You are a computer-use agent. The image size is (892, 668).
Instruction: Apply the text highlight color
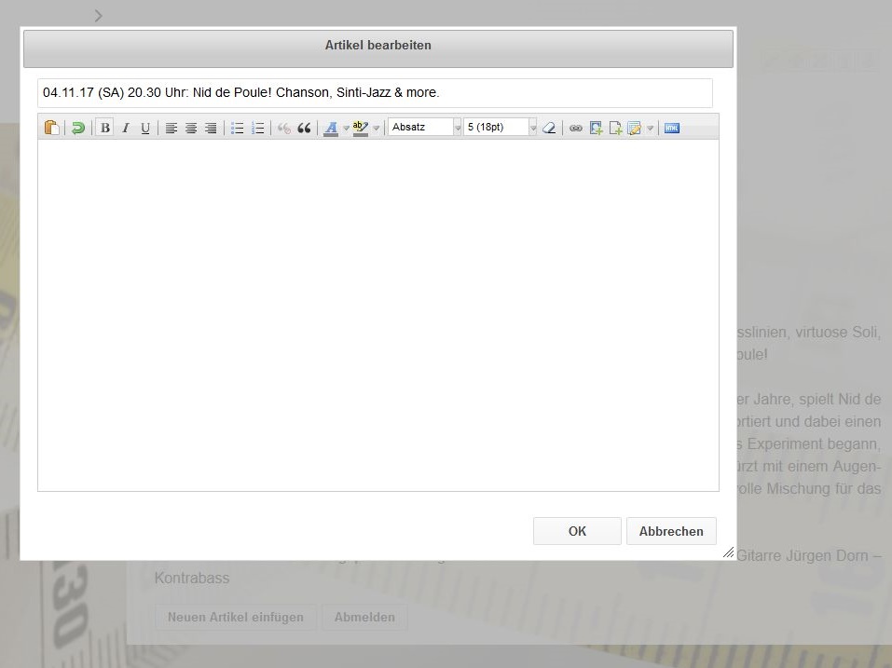tap(361, 128)
